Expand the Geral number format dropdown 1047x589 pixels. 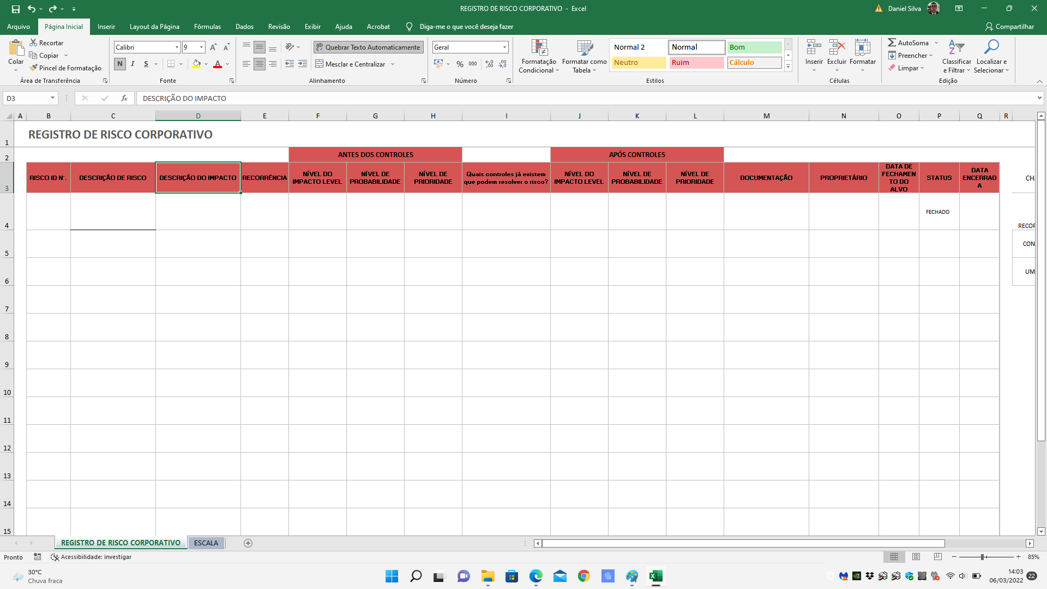(504, 47)
